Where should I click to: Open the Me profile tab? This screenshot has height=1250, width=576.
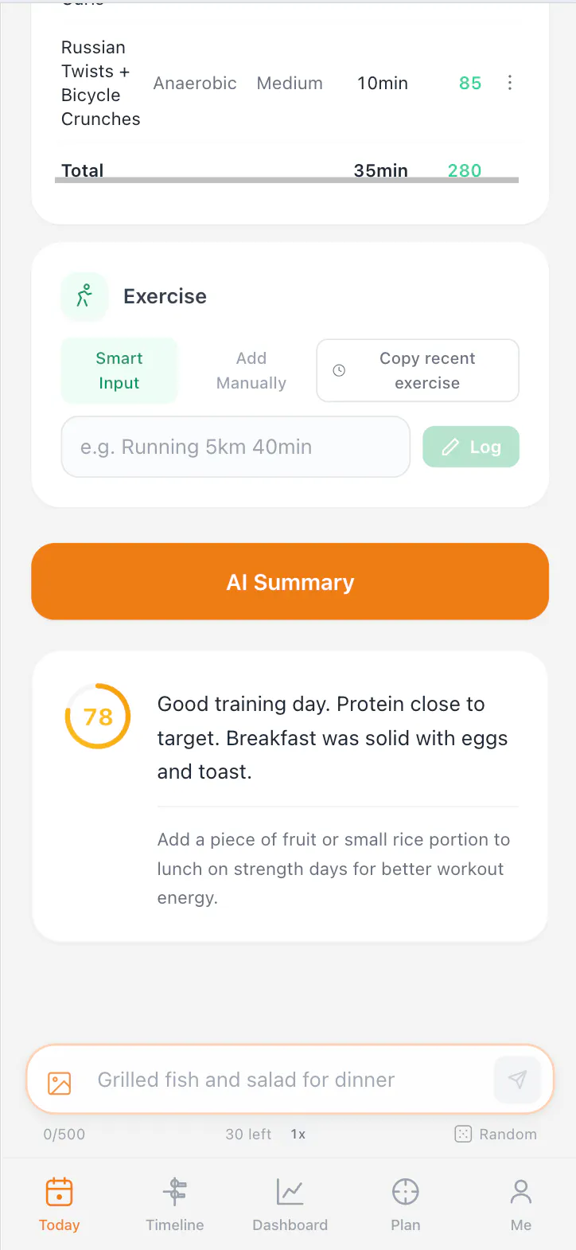tap(521, 1205)
